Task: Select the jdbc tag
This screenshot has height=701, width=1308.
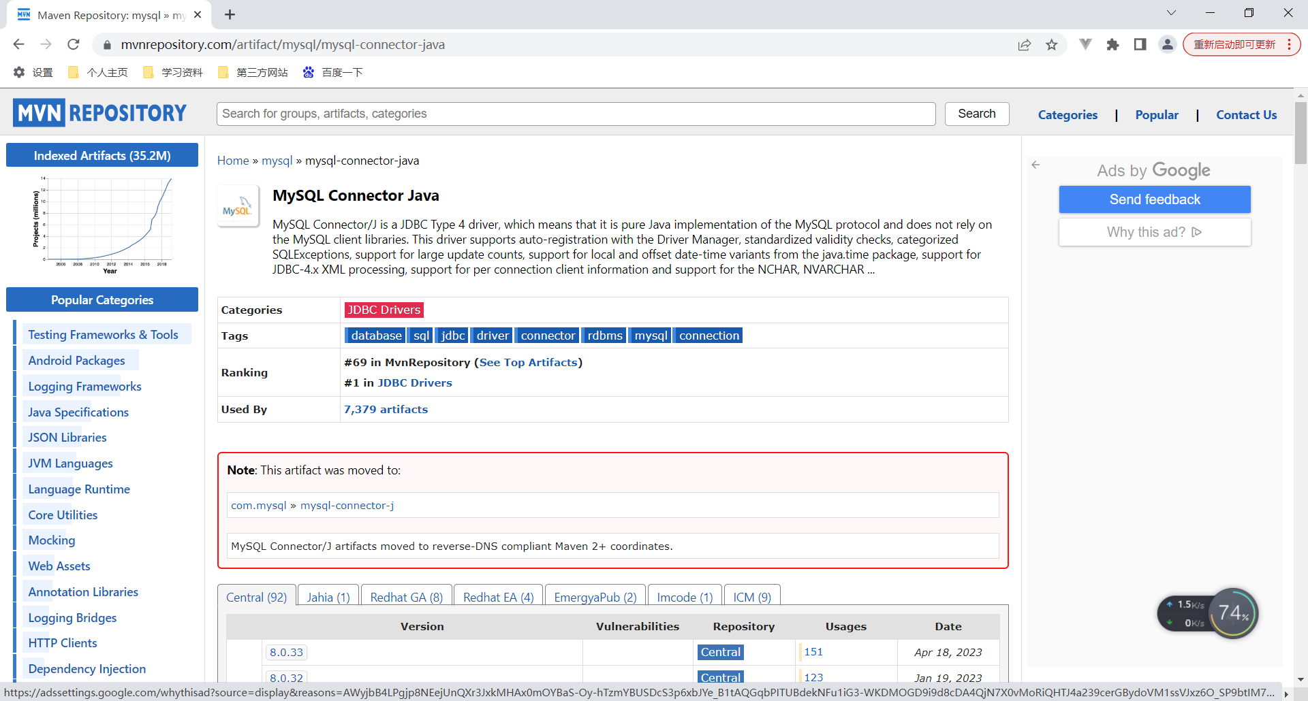Action: coord(453,336)
